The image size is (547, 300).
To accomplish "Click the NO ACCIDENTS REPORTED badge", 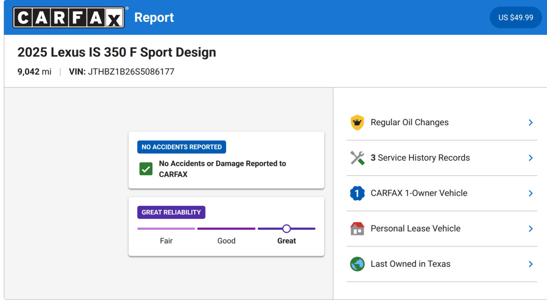I will [x=181, y=147].
